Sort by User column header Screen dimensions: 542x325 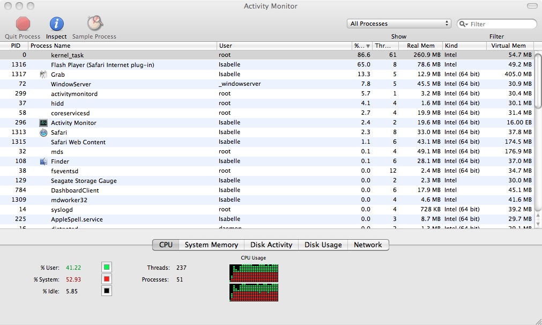click(284, 46)
